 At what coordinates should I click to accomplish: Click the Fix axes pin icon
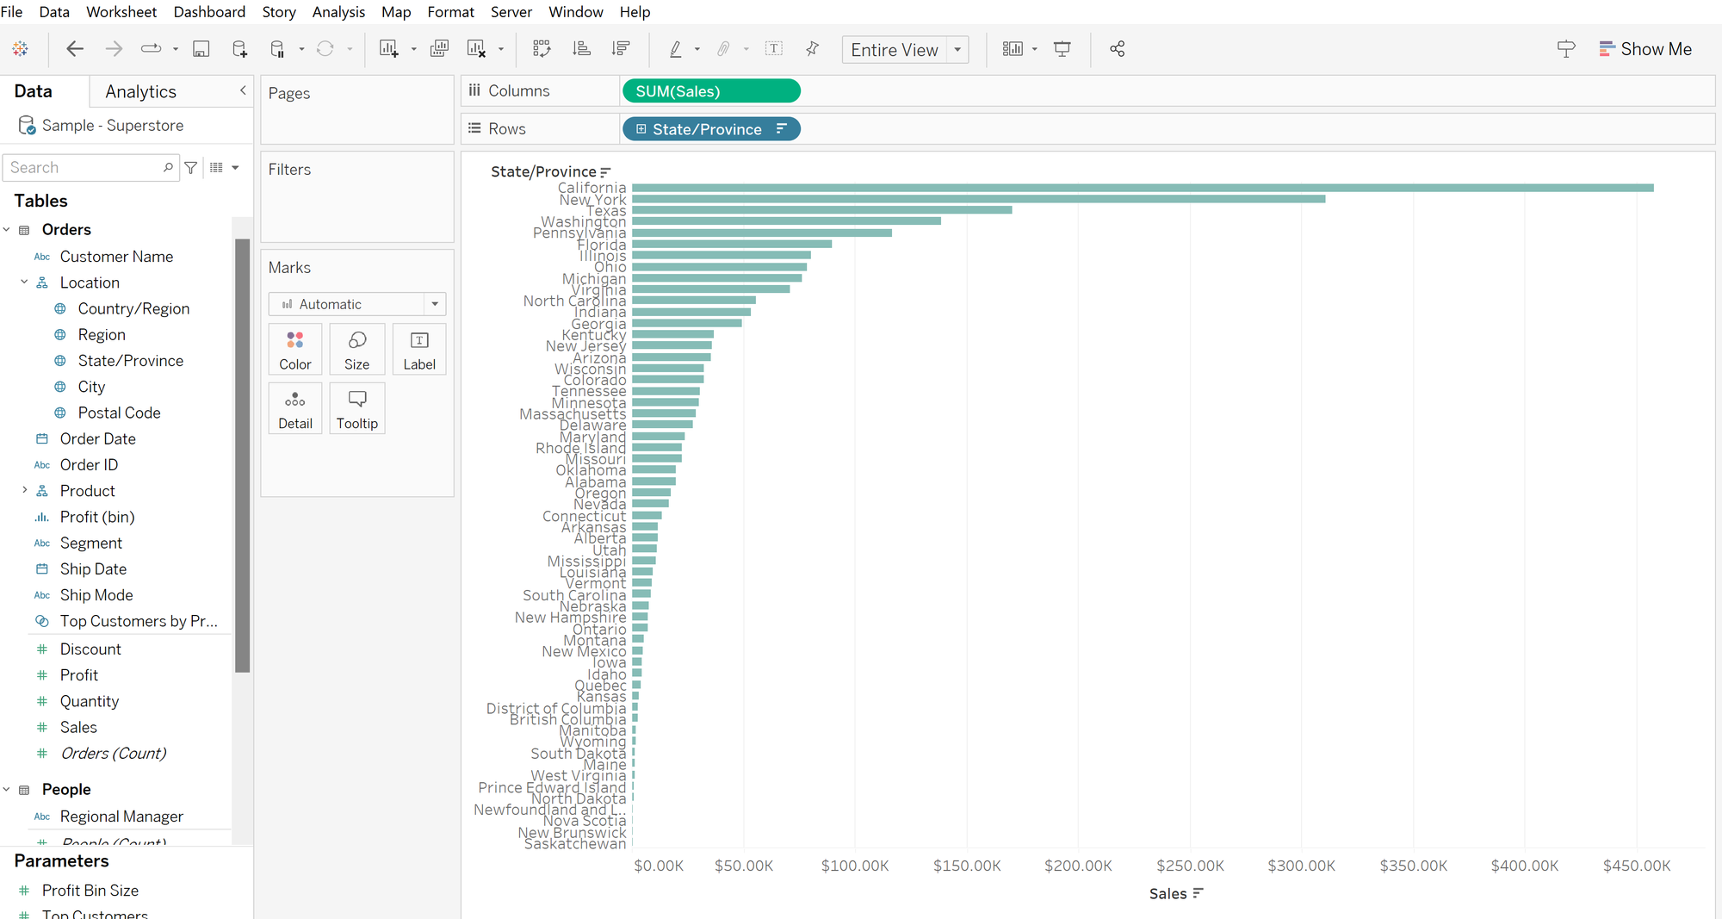pyautogui.click(x=812, y=49)
